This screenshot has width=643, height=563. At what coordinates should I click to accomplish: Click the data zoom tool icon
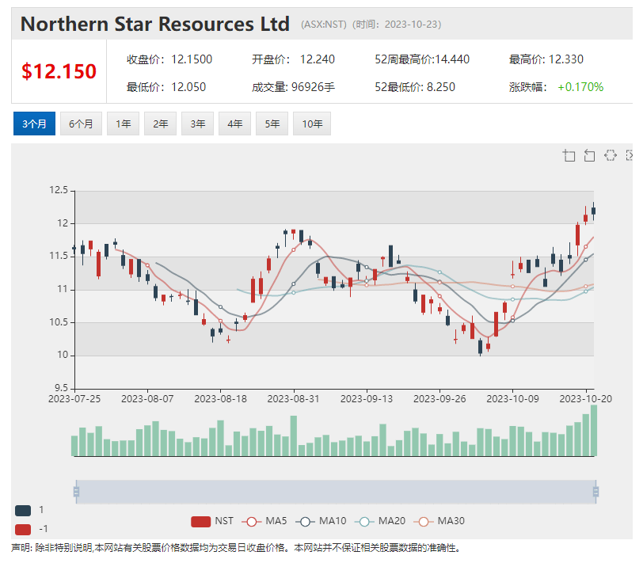tap(569, 155)
